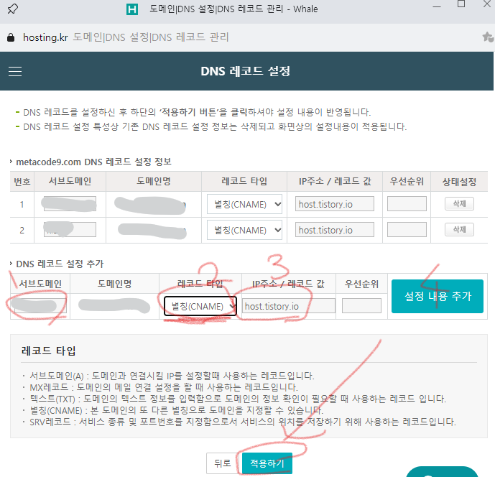Click the 삭제 button for record 2

coord(459,230)
